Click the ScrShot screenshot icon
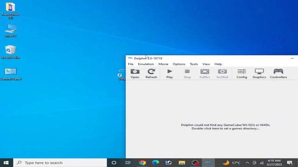The width and height of the screenshot is (298, 167). click(223, 74)
